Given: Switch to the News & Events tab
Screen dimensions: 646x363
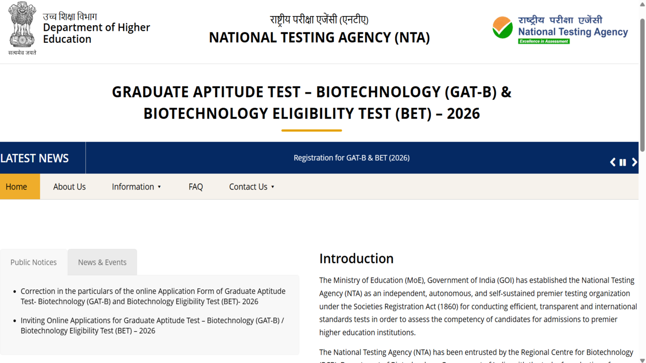Looking at the screenshot, I should pos(102,262).
